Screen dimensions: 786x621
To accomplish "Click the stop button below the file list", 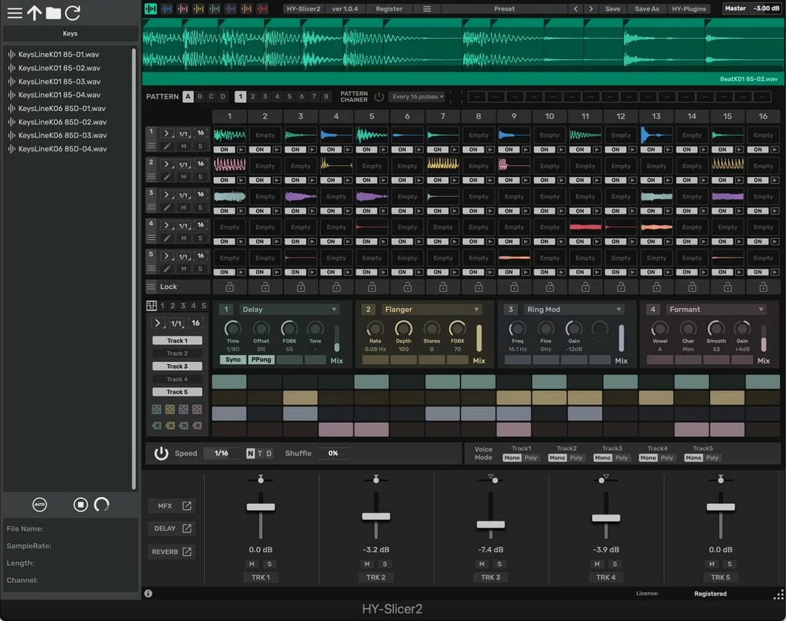I will coord(80,504).
